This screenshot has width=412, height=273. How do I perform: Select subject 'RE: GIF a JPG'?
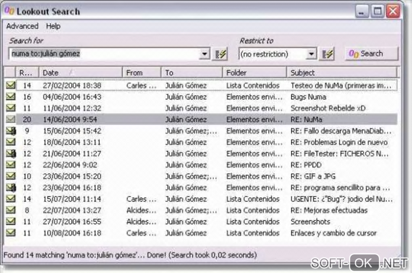[x=313, y=176]
